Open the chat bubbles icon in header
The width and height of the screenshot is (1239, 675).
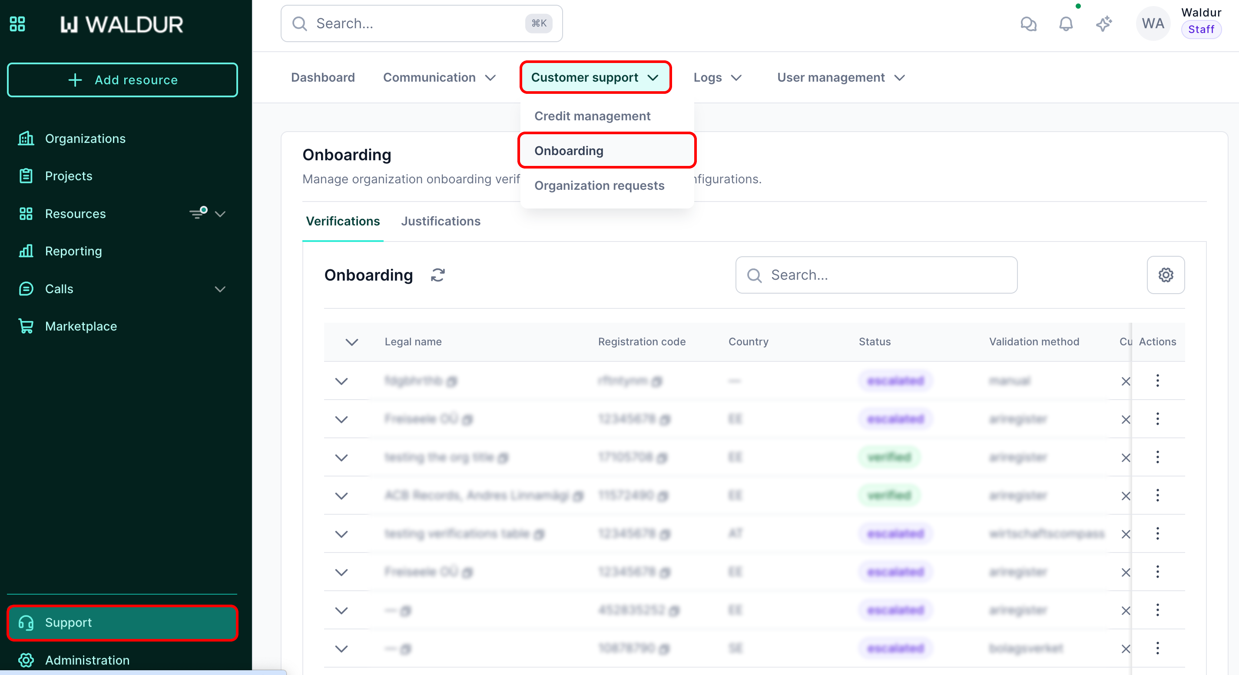(1028, 23)
